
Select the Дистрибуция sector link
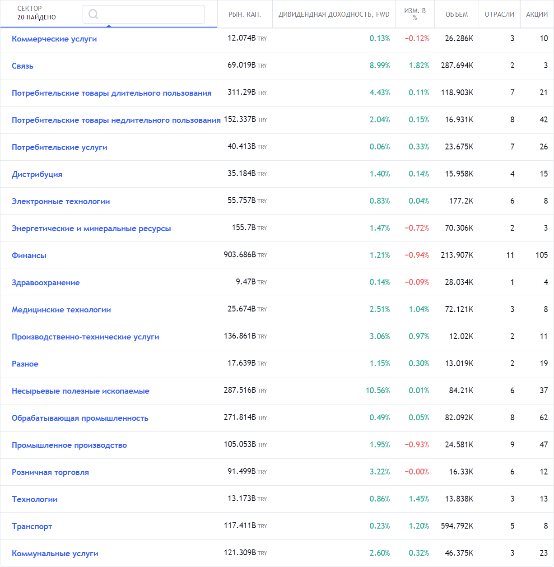pos(37,174)
